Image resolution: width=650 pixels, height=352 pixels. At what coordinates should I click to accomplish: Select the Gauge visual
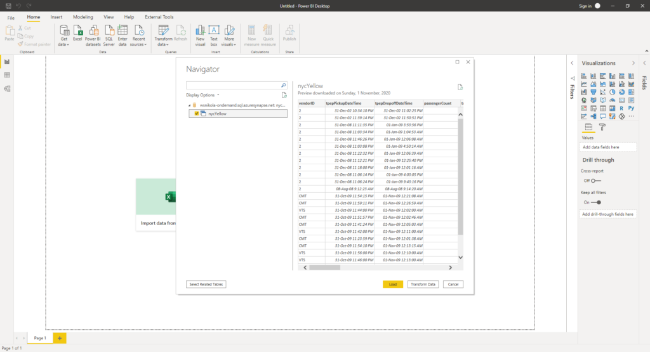point(613,100)
